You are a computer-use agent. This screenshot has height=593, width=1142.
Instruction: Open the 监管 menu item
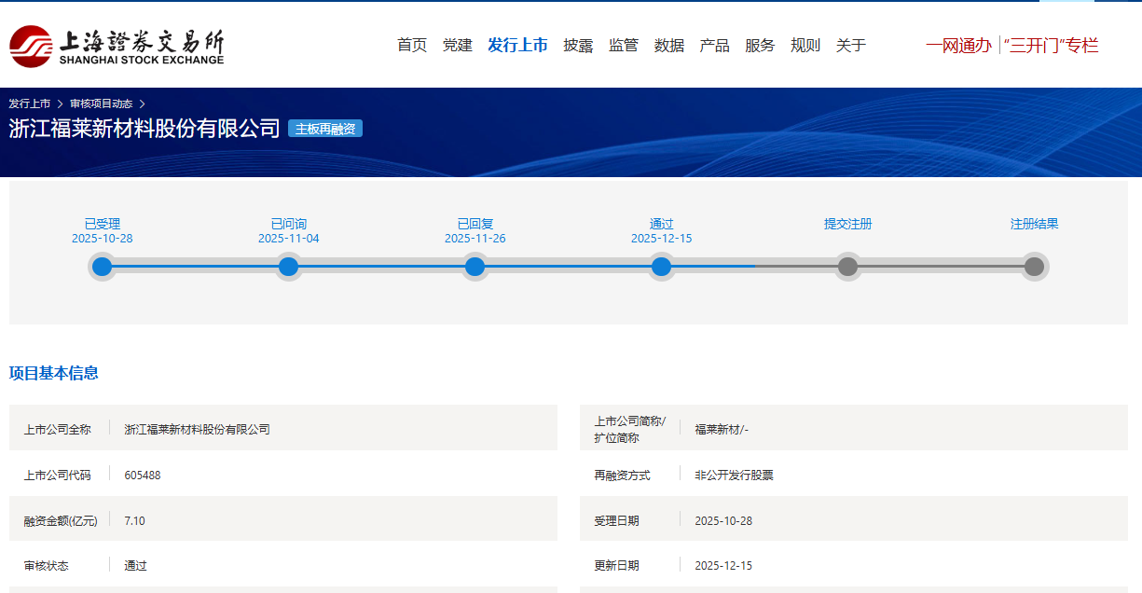pos(624,45)
